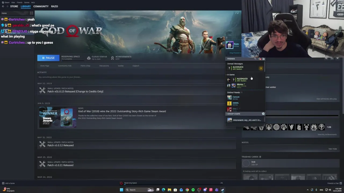Image resolution: width=344 pixels, height=193 pixels.
Task: Click Razo's profile avatar in friends panel
Action: (x=229, y=45)
